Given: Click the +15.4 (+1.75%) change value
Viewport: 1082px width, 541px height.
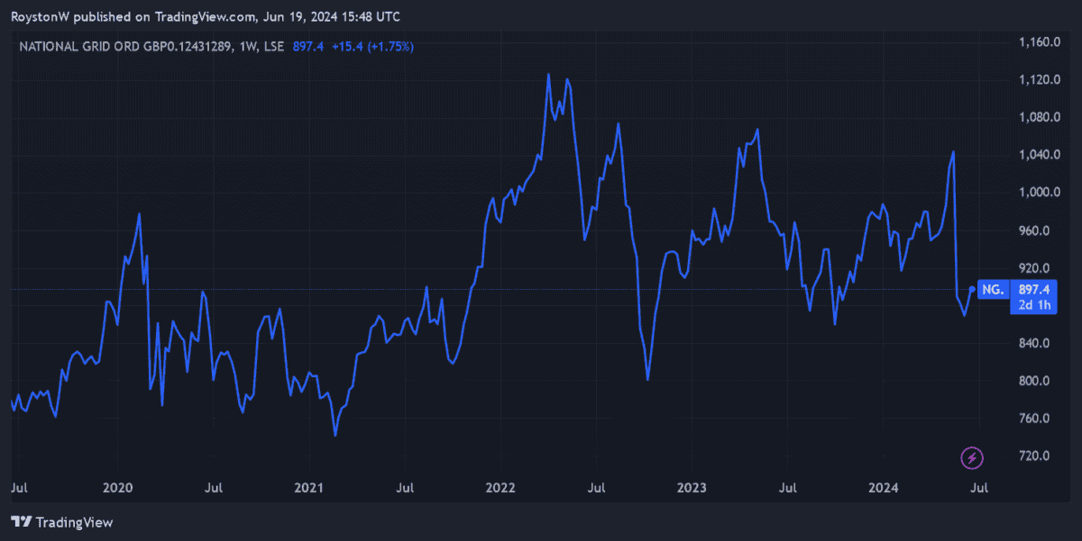Looking at the screenshot, I should (373, 46).
